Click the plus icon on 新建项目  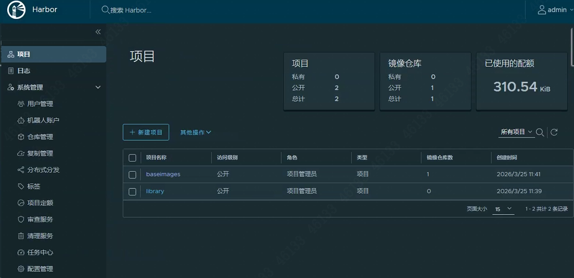132,132
